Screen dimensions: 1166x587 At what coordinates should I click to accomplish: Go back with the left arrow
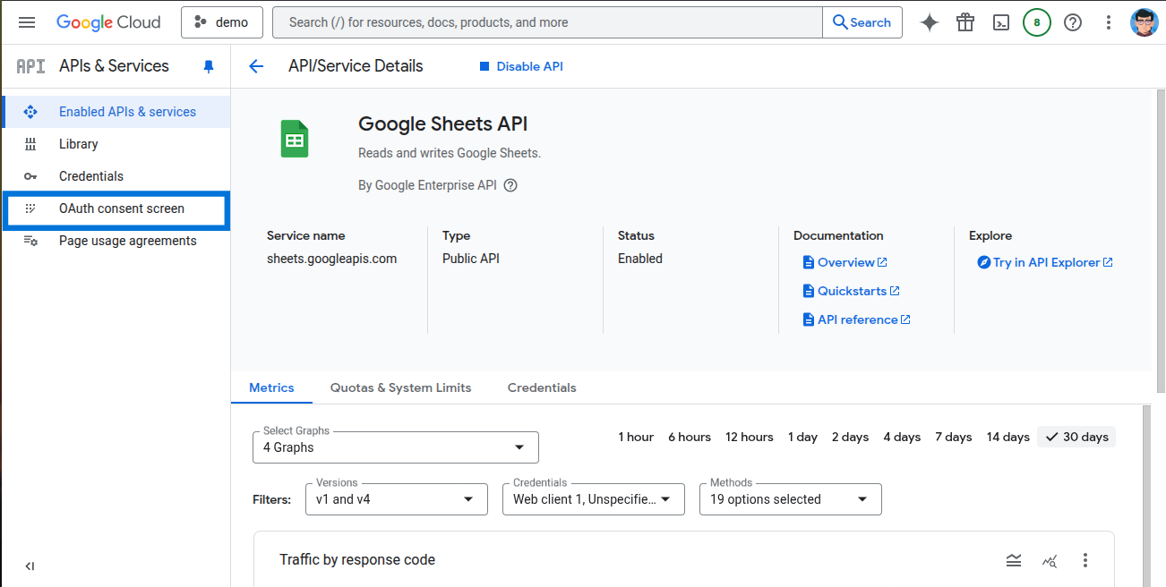pyautogui.click(x=256, y=66)
